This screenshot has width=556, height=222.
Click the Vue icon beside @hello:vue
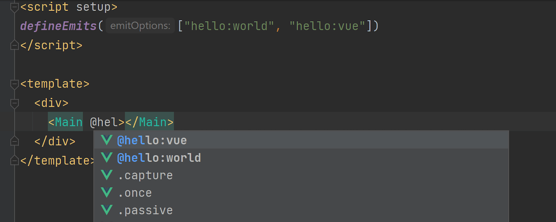point(107,140)
